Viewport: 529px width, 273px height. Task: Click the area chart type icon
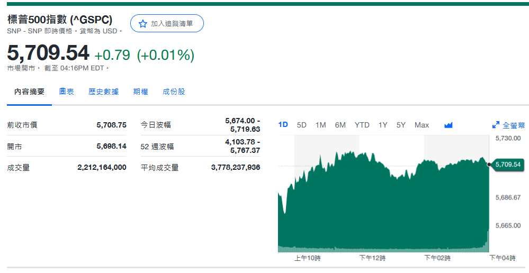pos(449,125)
